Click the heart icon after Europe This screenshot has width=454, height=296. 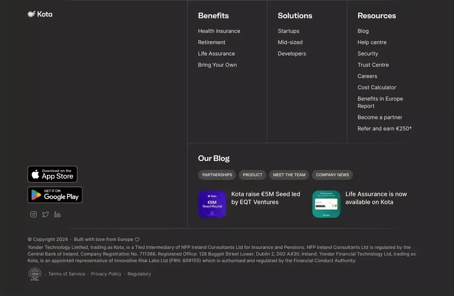tap(137, 240)
